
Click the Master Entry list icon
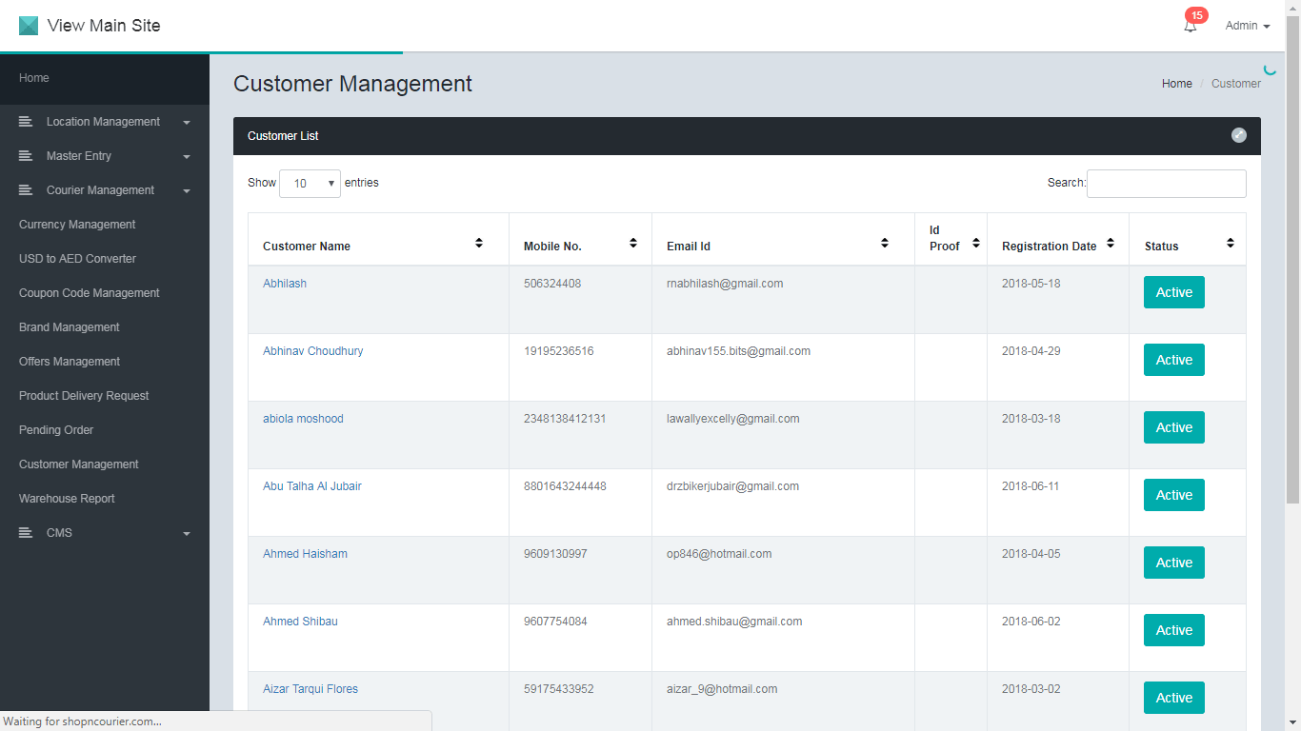coord(26,156)
